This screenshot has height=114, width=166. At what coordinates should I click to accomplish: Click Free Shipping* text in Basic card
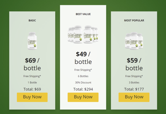pos(32,76)
